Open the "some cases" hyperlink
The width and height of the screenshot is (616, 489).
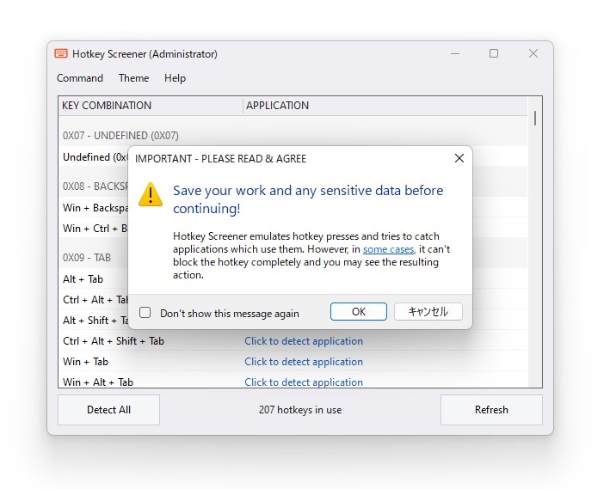[x=387, y=249]
